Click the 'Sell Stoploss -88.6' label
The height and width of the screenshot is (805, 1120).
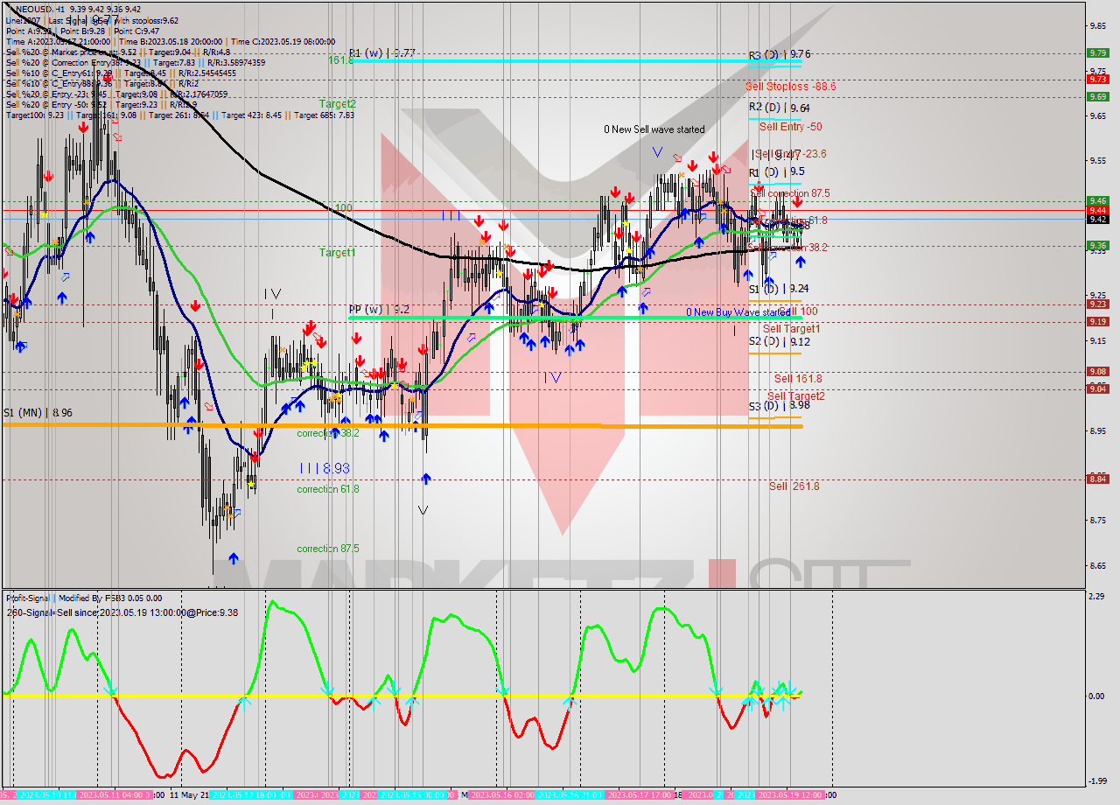click(791, 87)
